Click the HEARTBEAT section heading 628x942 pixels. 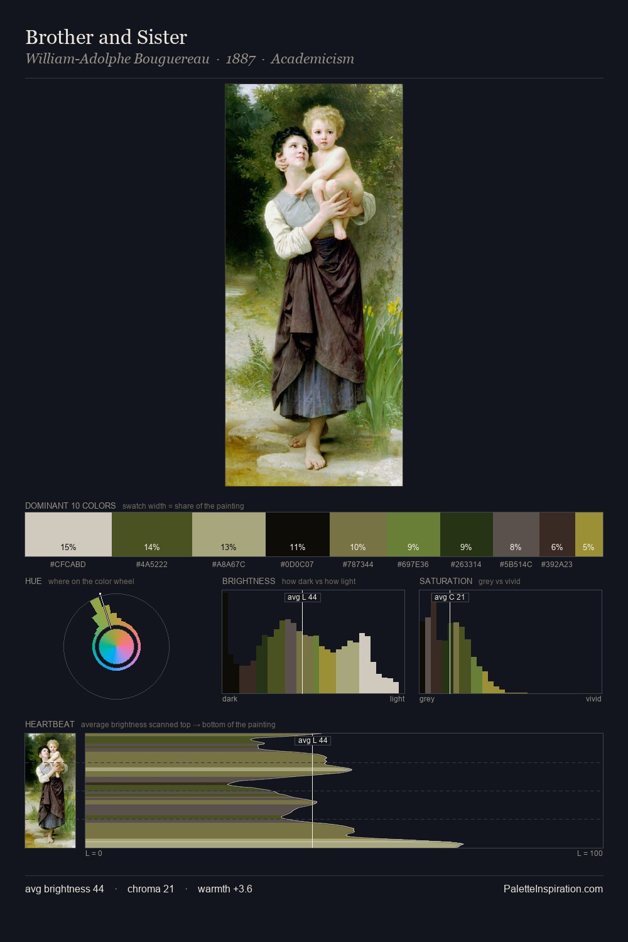[50, 724]
